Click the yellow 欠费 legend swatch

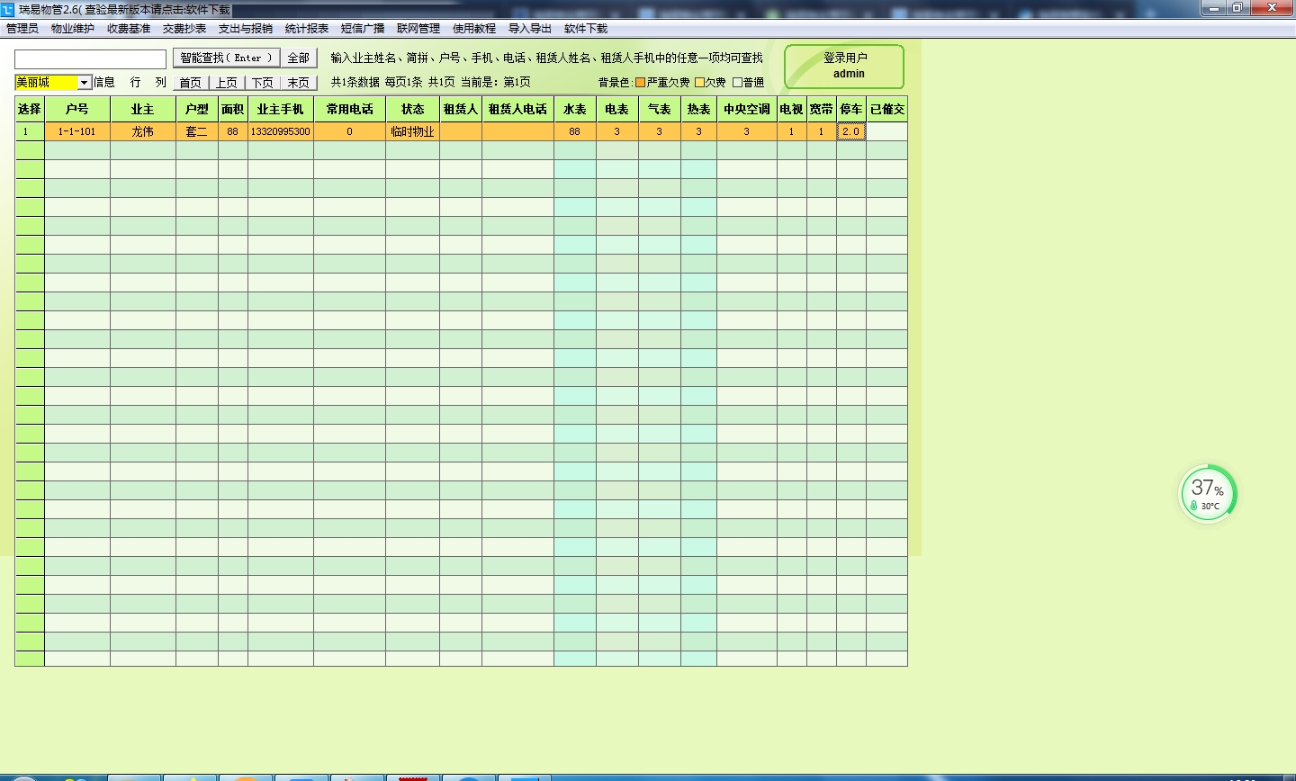(699, 83)
